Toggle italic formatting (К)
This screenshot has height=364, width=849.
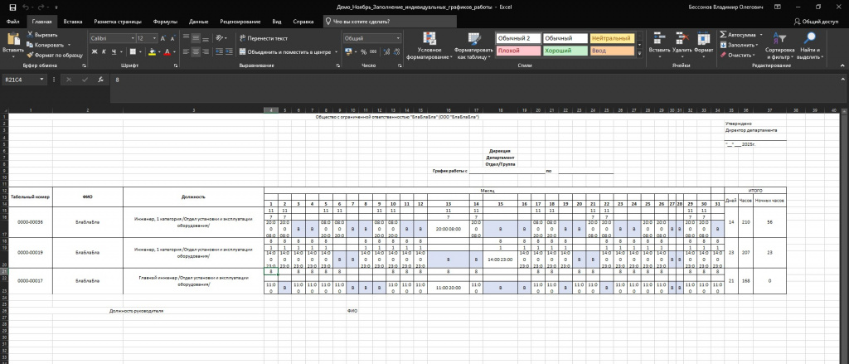(104, 52)
